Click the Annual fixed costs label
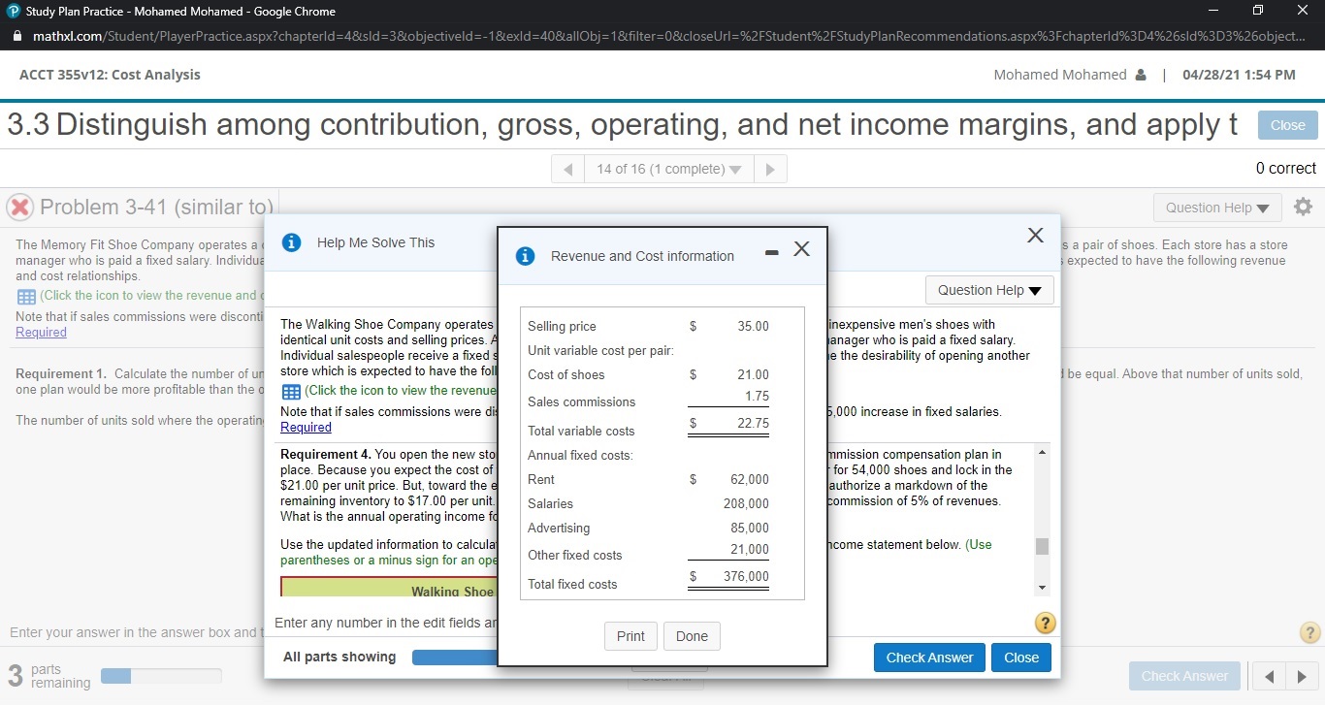 coord(580,456)
